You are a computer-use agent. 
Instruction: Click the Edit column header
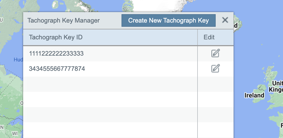pyautogui.click(x=209, y=37)
